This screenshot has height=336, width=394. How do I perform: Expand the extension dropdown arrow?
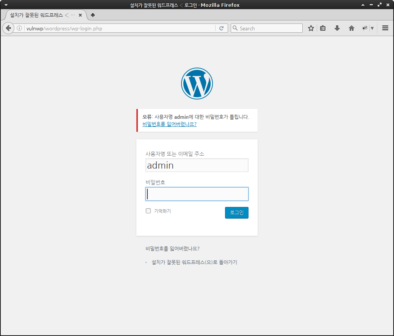pyautogui.click(x=372, y=28)
